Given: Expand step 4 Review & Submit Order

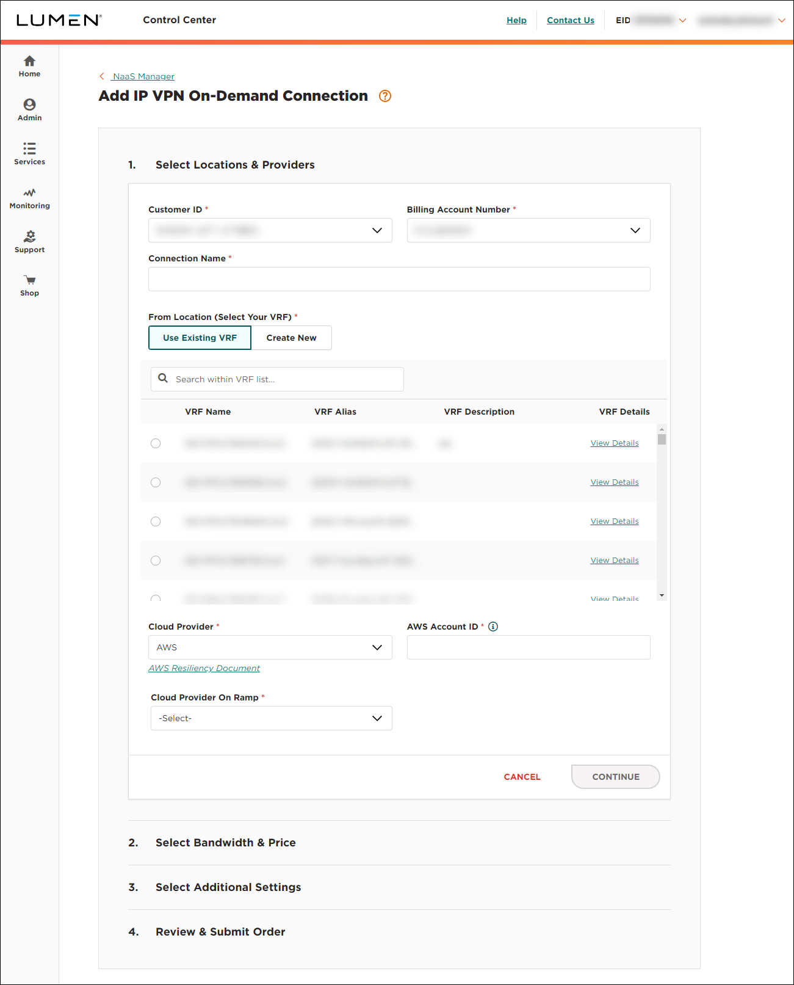Looking at the screenshot, I should [x=220, y=932].
